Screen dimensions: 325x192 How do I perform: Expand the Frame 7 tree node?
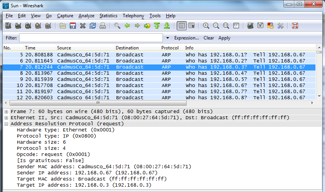[x=7, y=112]
